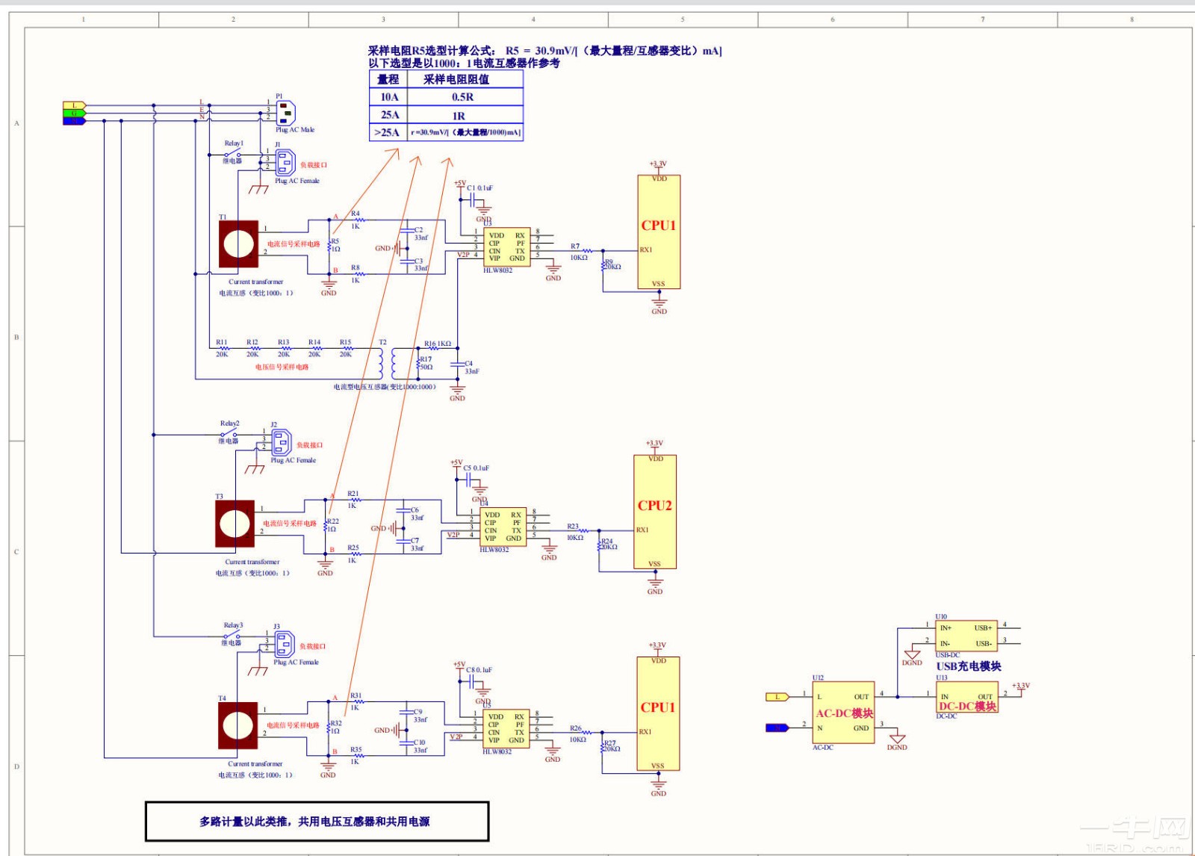This screenshot has height=856, width=1195.
Task: Select the DC-DC模块 U13 block
Action: (967, 697)
